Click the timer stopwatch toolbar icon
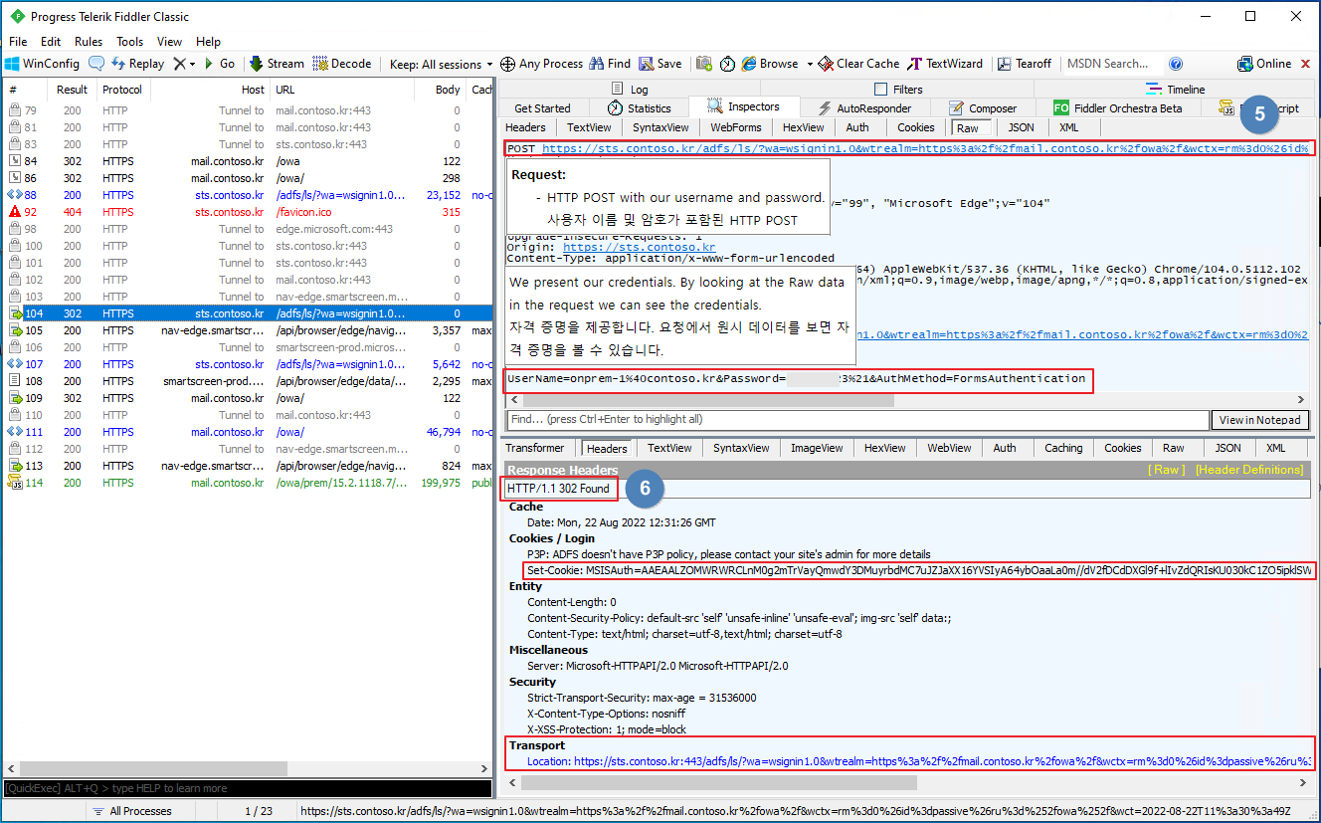1321x823 pixels. pyautogui.click(x=728, y=64)
